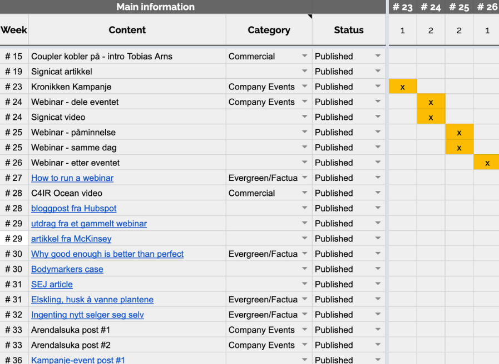Open the 'Bodymarkers case' link

tap(67, 269)
